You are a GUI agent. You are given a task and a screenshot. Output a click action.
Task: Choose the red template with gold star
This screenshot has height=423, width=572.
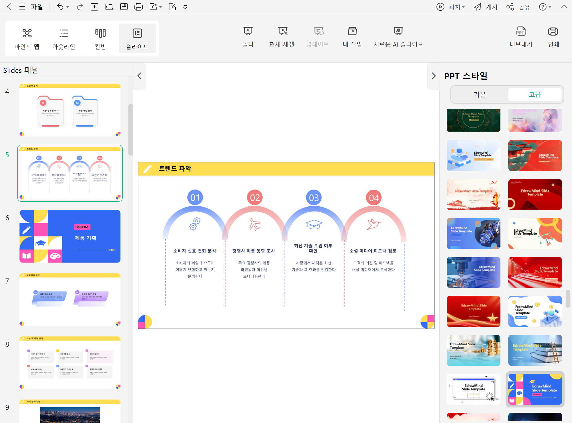[x=474, y=311]
